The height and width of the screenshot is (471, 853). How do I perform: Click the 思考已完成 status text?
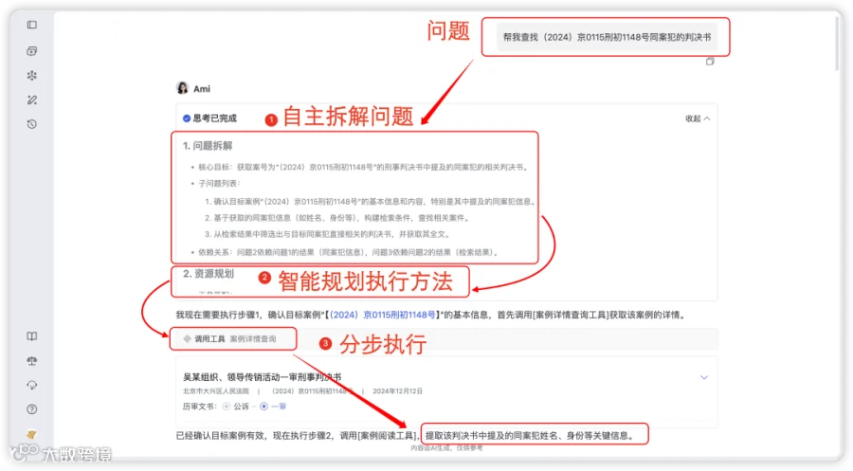click(x=215, y=118)
